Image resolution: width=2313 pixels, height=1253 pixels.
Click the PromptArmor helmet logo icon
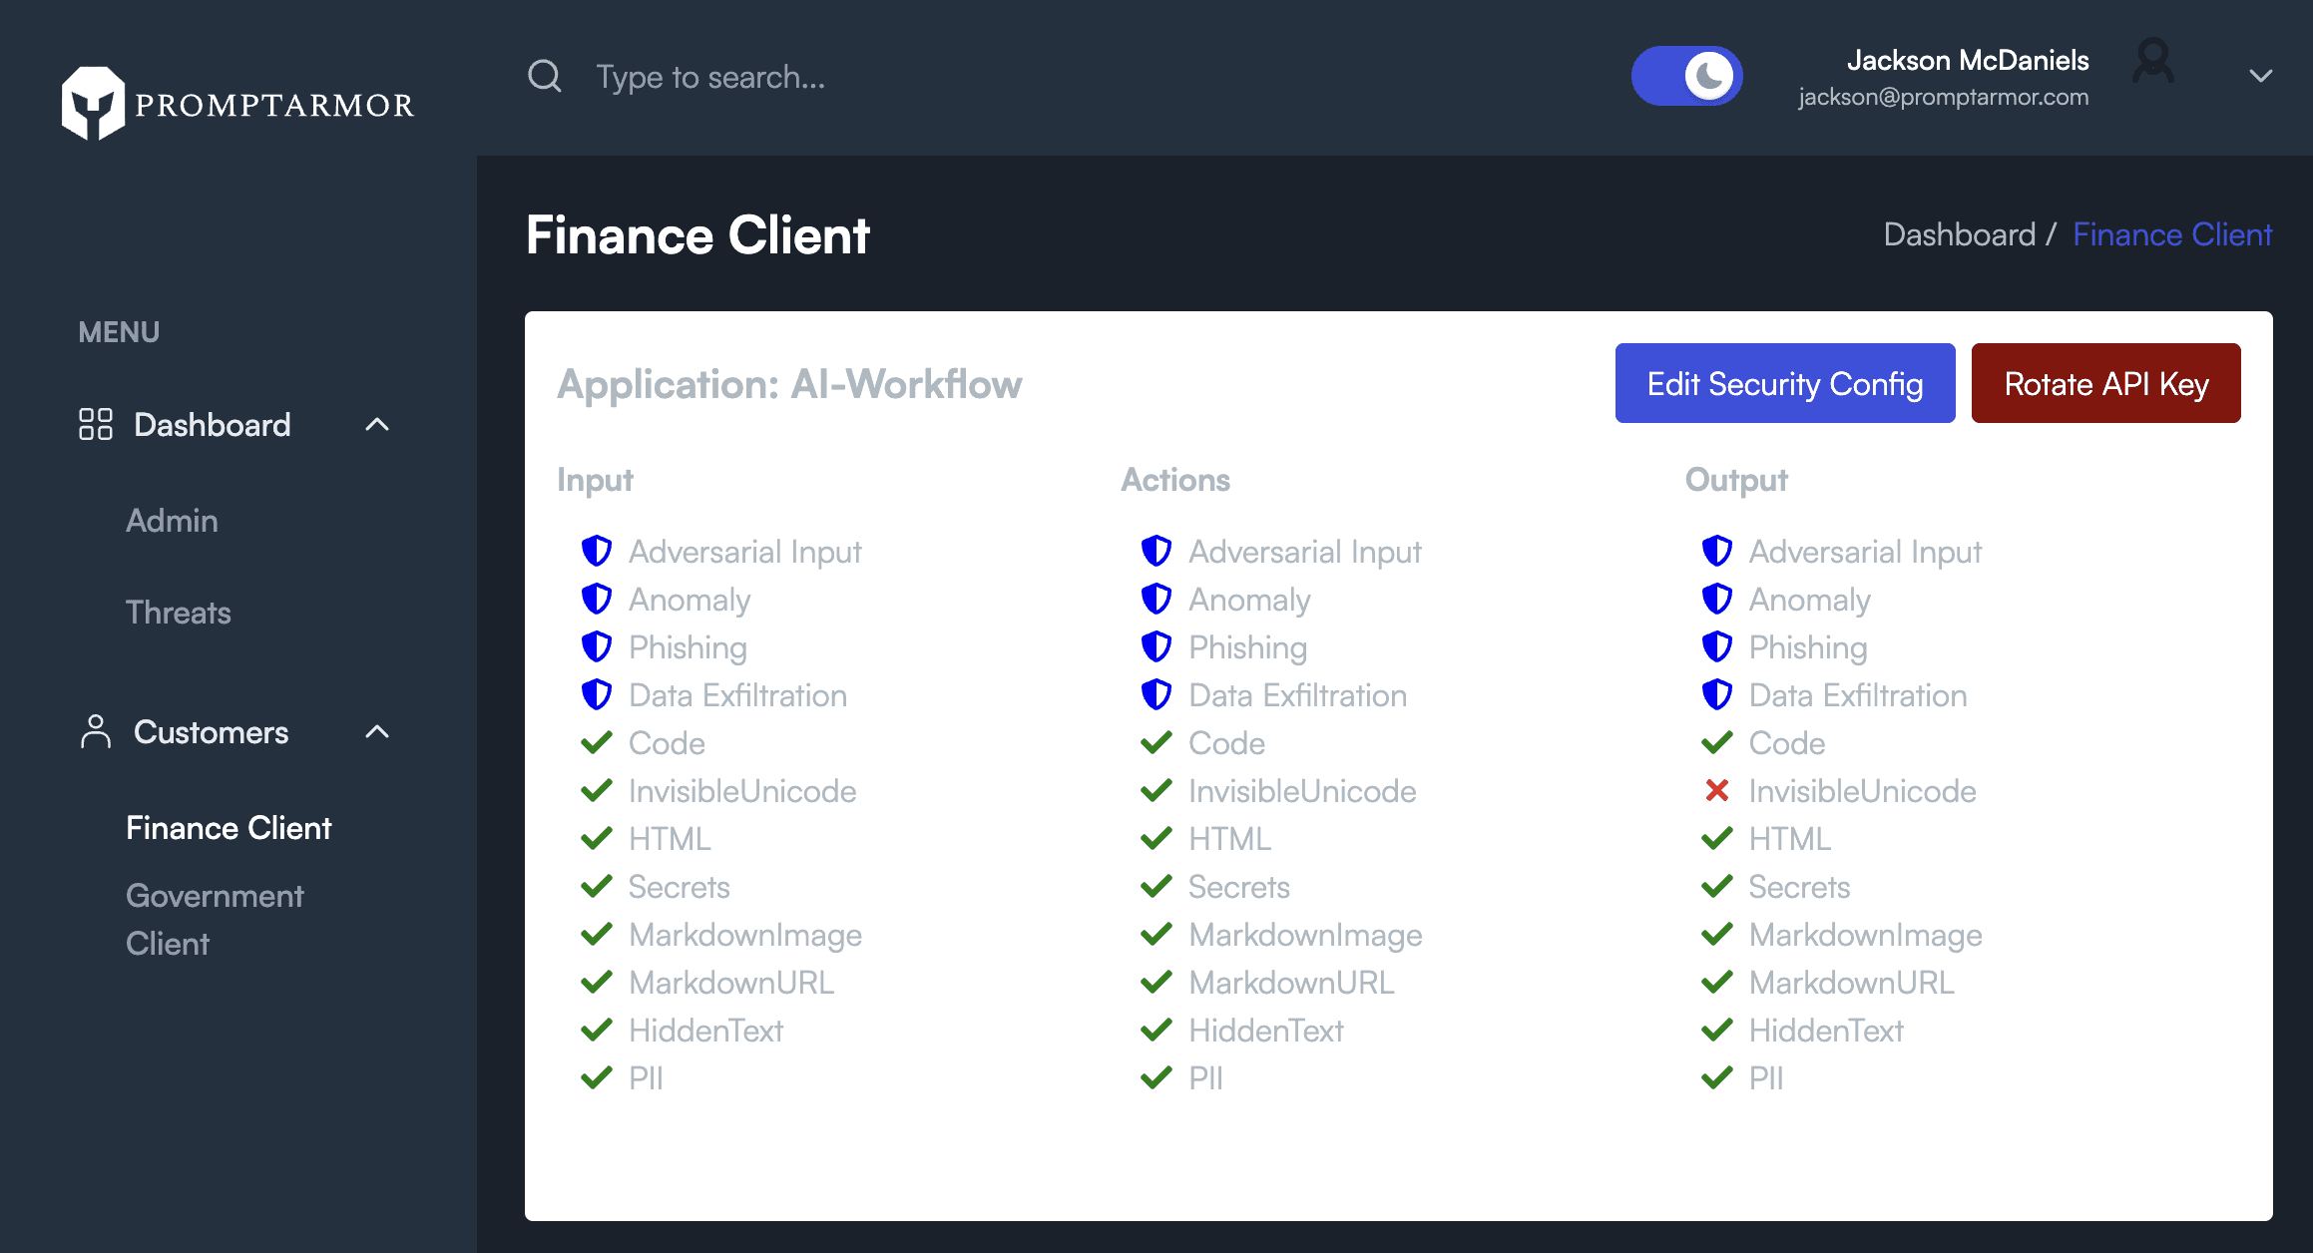[92, 103]
